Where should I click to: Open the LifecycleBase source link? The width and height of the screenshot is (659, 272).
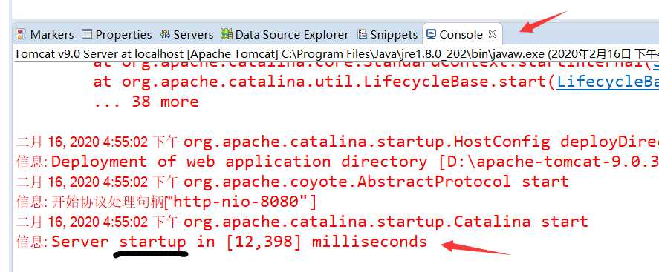click(x=608, y=82)
